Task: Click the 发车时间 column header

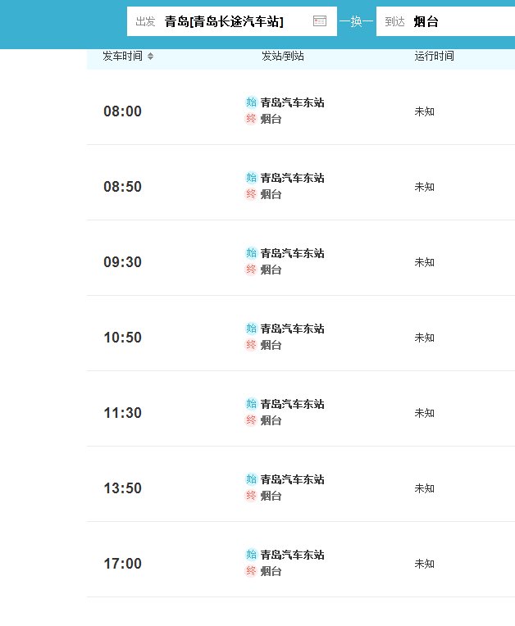Action: [x=122, y=57]
